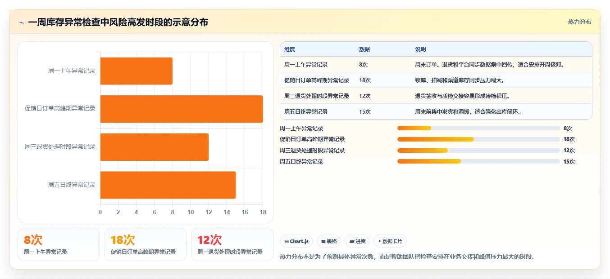Click the x-axis tick label 0

pyautogui.click(x=100, y=212)
